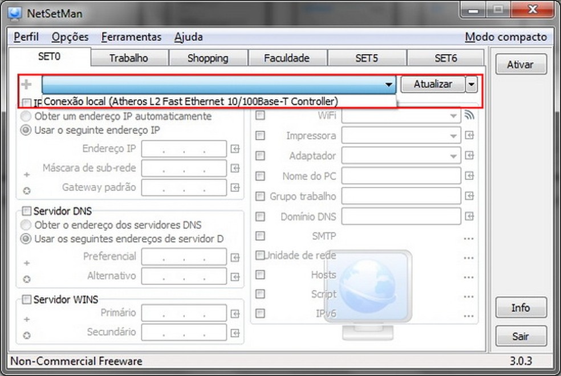The width and height of the screenshot is (561, 376).
Task: Click the arrow icon next to Grupo trabalho
Action: point(469,196)
